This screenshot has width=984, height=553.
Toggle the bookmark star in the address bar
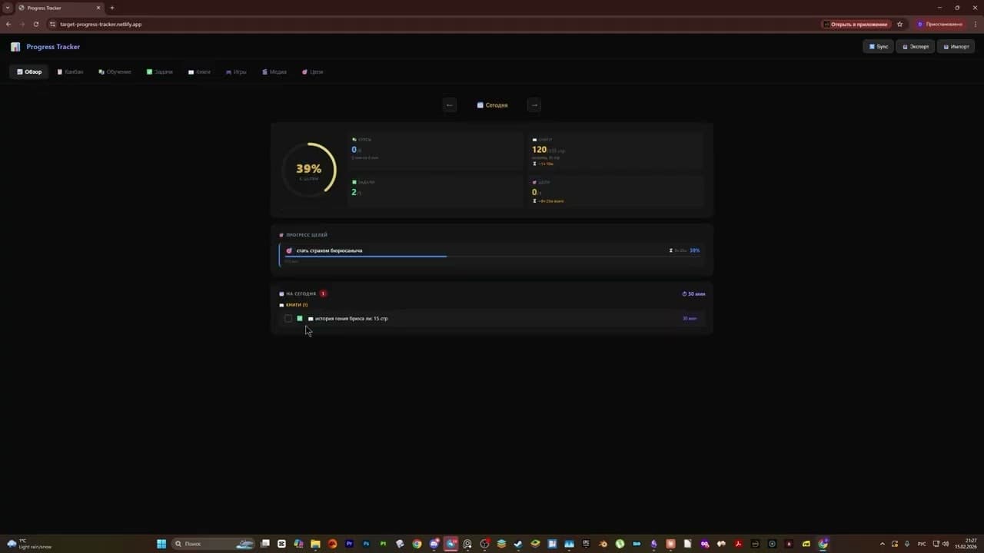(x=899, y=24)
